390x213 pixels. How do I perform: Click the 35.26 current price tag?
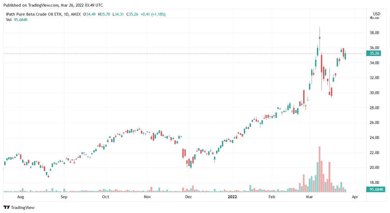(375, 53)
